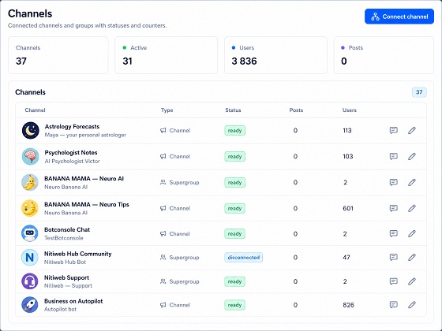Edit the Nitiweb Hub Community supergroup

tap(412, 257)
